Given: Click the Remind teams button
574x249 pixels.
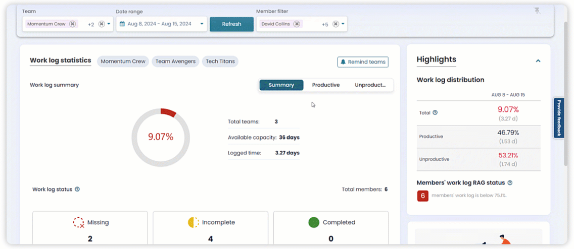Looking at the screenshot, I should (363, 62).
